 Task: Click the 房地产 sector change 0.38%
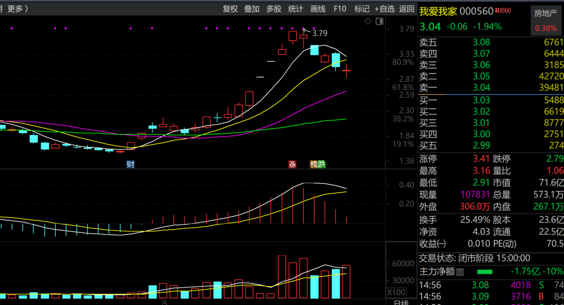click(546, 28)
